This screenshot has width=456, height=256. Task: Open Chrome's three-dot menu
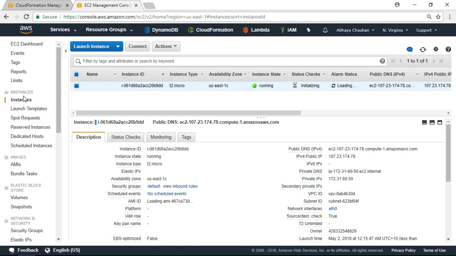click(x=450, y=17)
